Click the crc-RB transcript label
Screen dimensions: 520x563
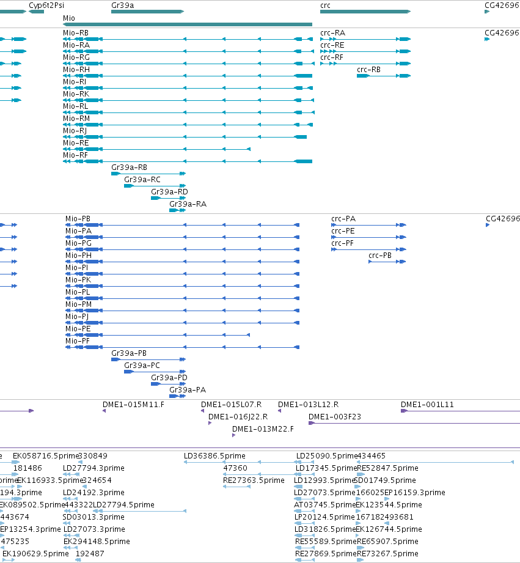[x=368, y=70]
